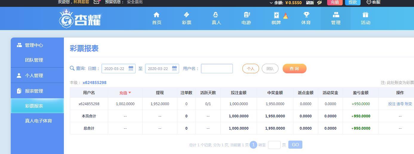Open 账变 link in 操作 column
414x154 pixels.
coord(408,104)
